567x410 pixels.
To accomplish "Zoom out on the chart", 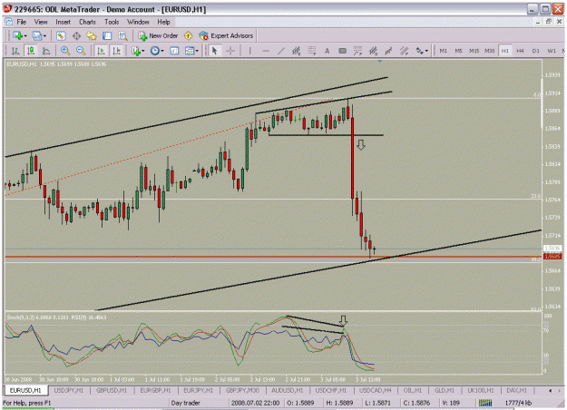I will click(x=81, y=51).
